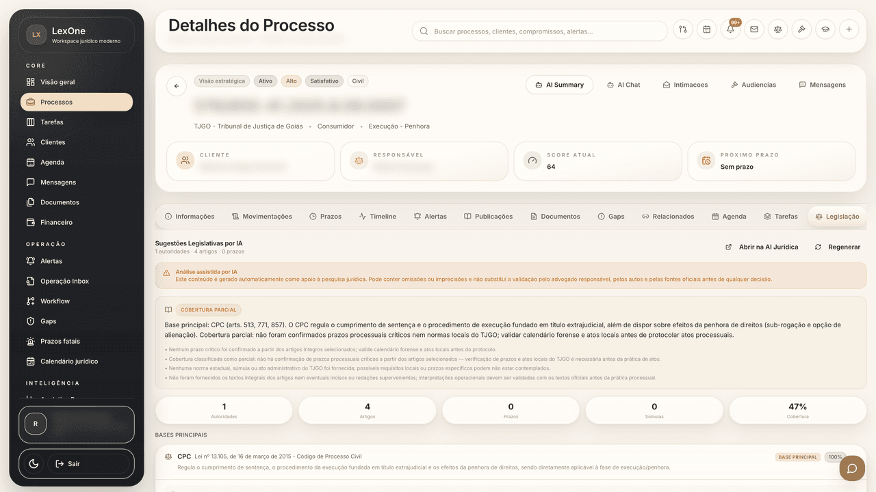
Task: Click the notifications bell icon with 99+ badge
Action: tap(730, 29)
